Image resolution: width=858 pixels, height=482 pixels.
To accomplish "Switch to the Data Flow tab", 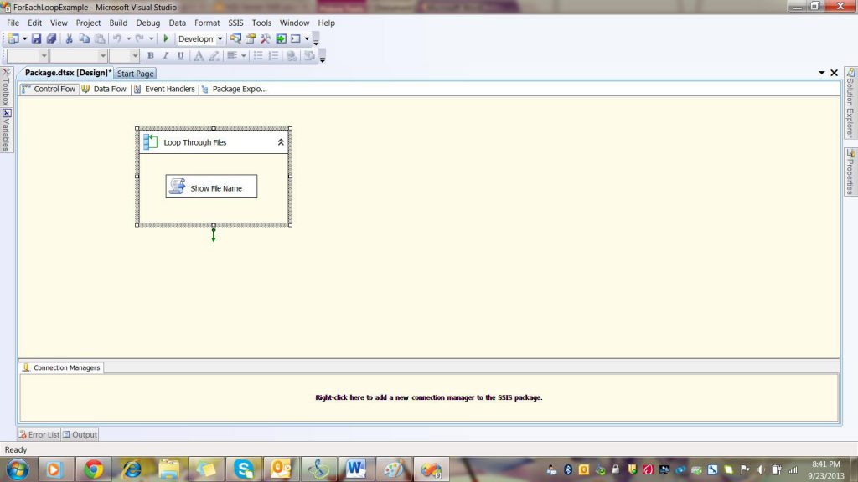I will click(104, 89).
